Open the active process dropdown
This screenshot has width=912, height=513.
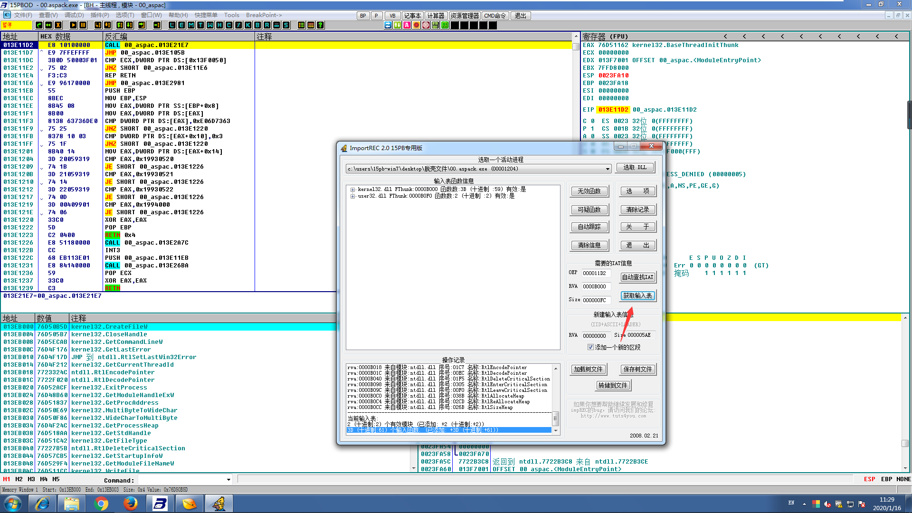pyautogui.click(x=607, y=169)
